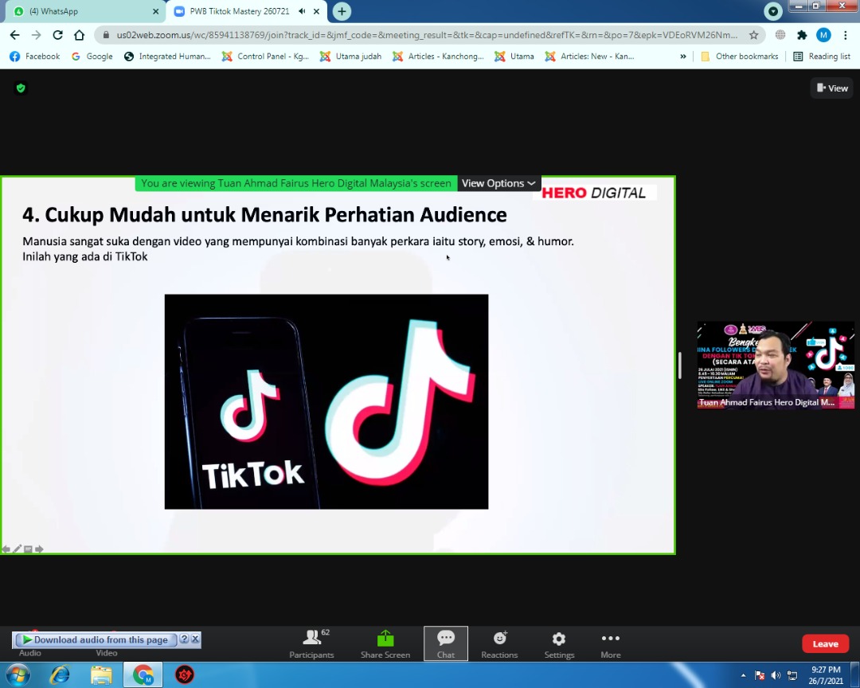Click the View layout button

pyautogui.click(x=831, y=88)
